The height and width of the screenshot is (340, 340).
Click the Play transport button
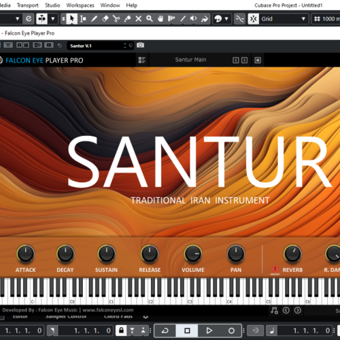click(x=209, y=330)
